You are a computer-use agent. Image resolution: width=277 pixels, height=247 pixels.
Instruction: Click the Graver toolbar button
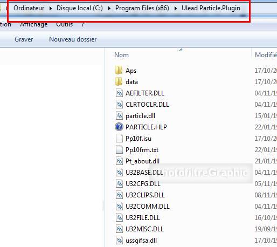24,39
